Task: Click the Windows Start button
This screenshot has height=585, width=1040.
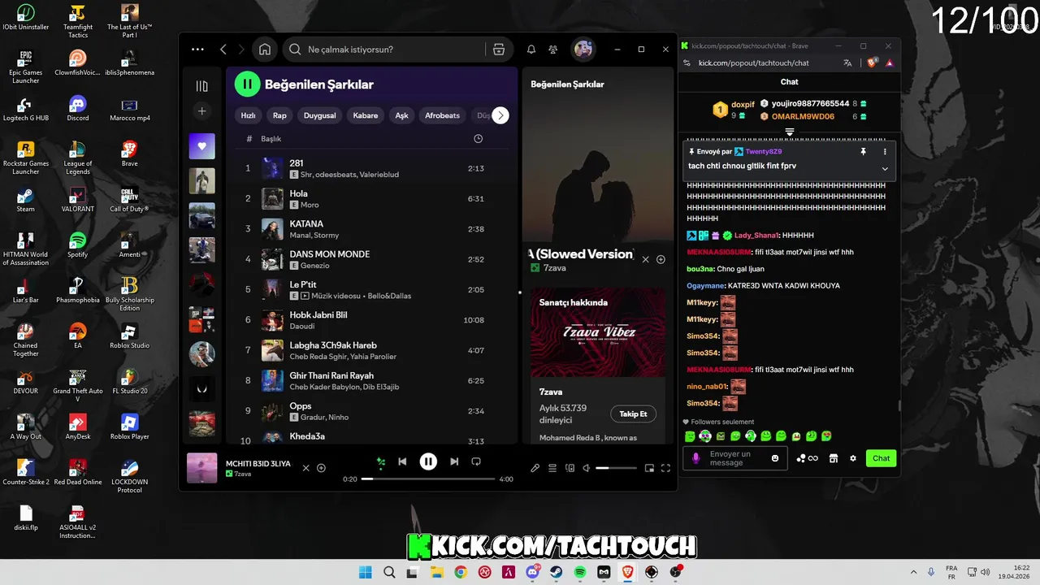Action: tap(365, 572)
